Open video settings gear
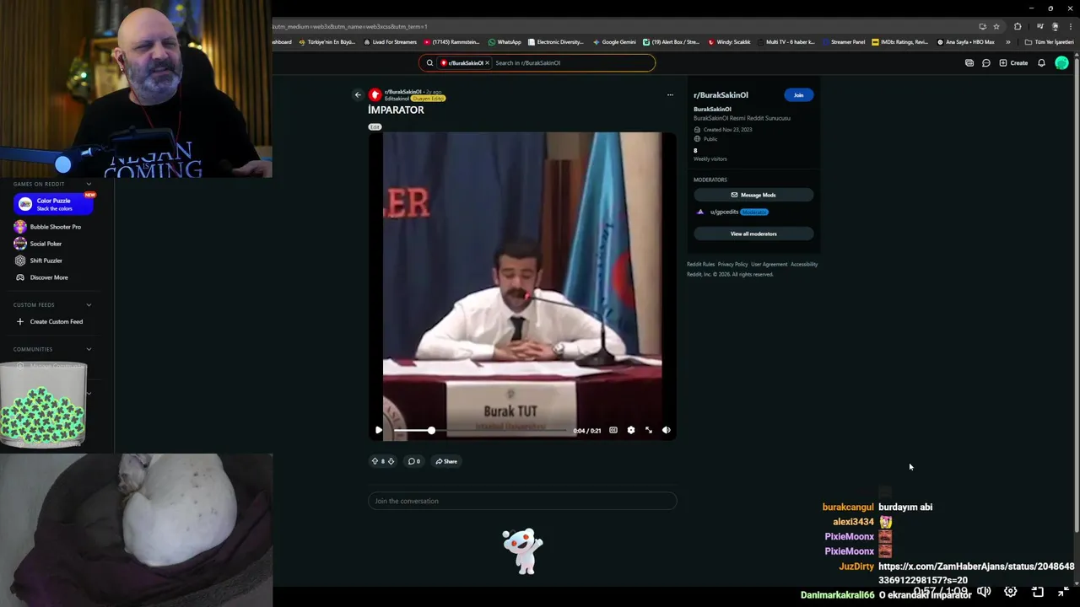The height and width of the screenshot is (607, 1080). click(631, 430)
